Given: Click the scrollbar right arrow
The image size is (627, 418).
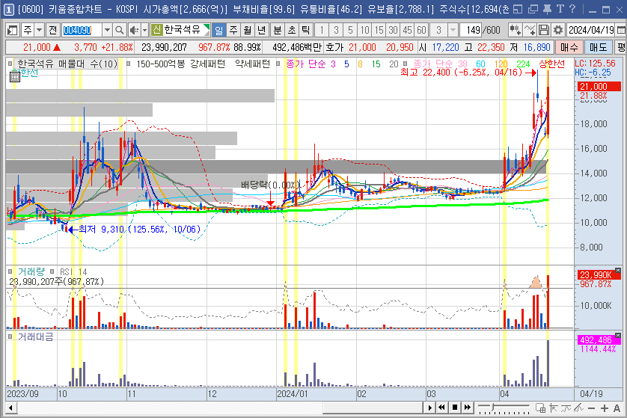Looking at the screenshot, I should 429,408.
